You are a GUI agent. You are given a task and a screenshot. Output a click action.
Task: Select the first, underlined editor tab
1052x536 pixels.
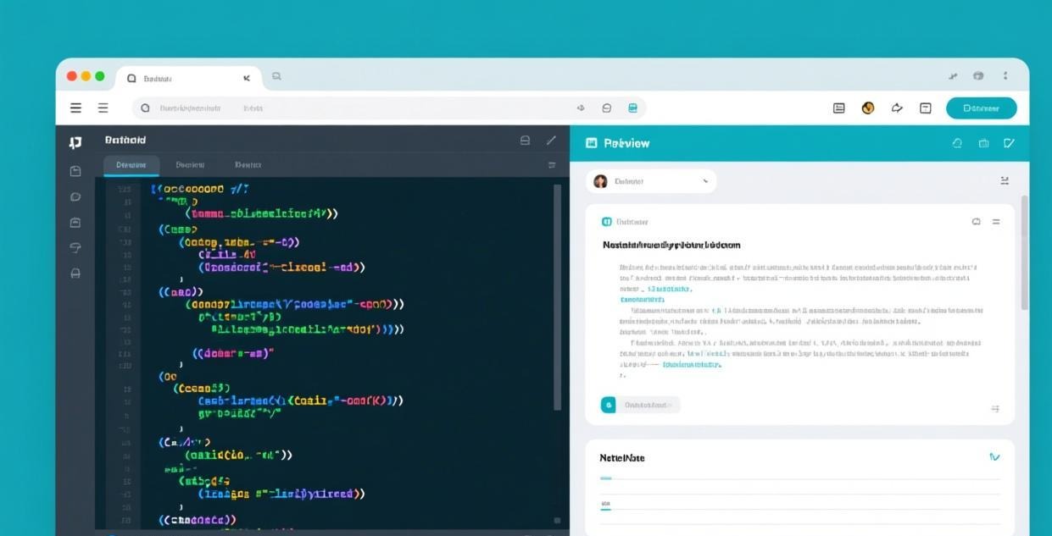[131, 165]
